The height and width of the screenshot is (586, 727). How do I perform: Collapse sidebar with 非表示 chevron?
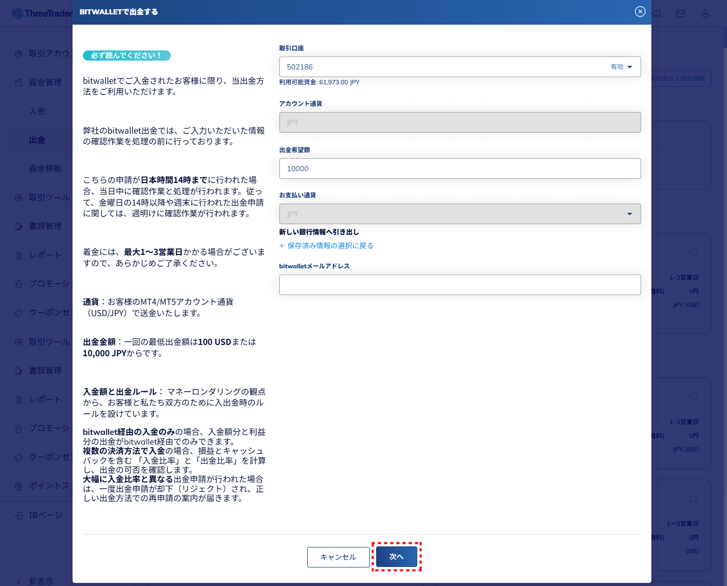(19, 582)
